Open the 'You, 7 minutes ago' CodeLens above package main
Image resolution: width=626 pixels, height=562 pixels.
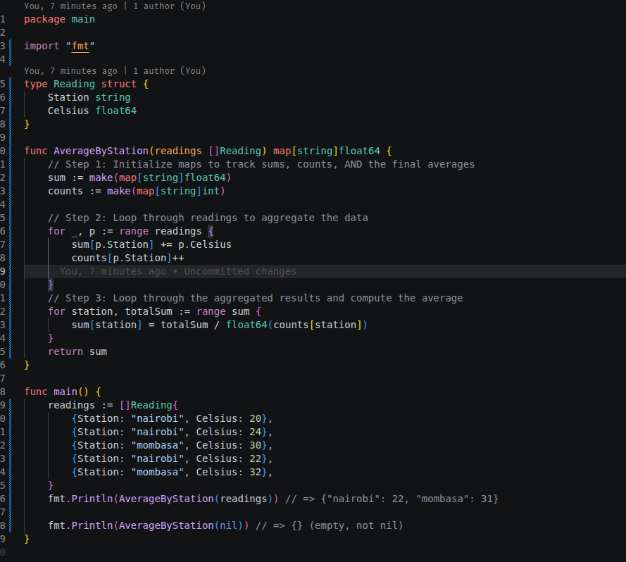pyautogui.click(x=70, y=6)
